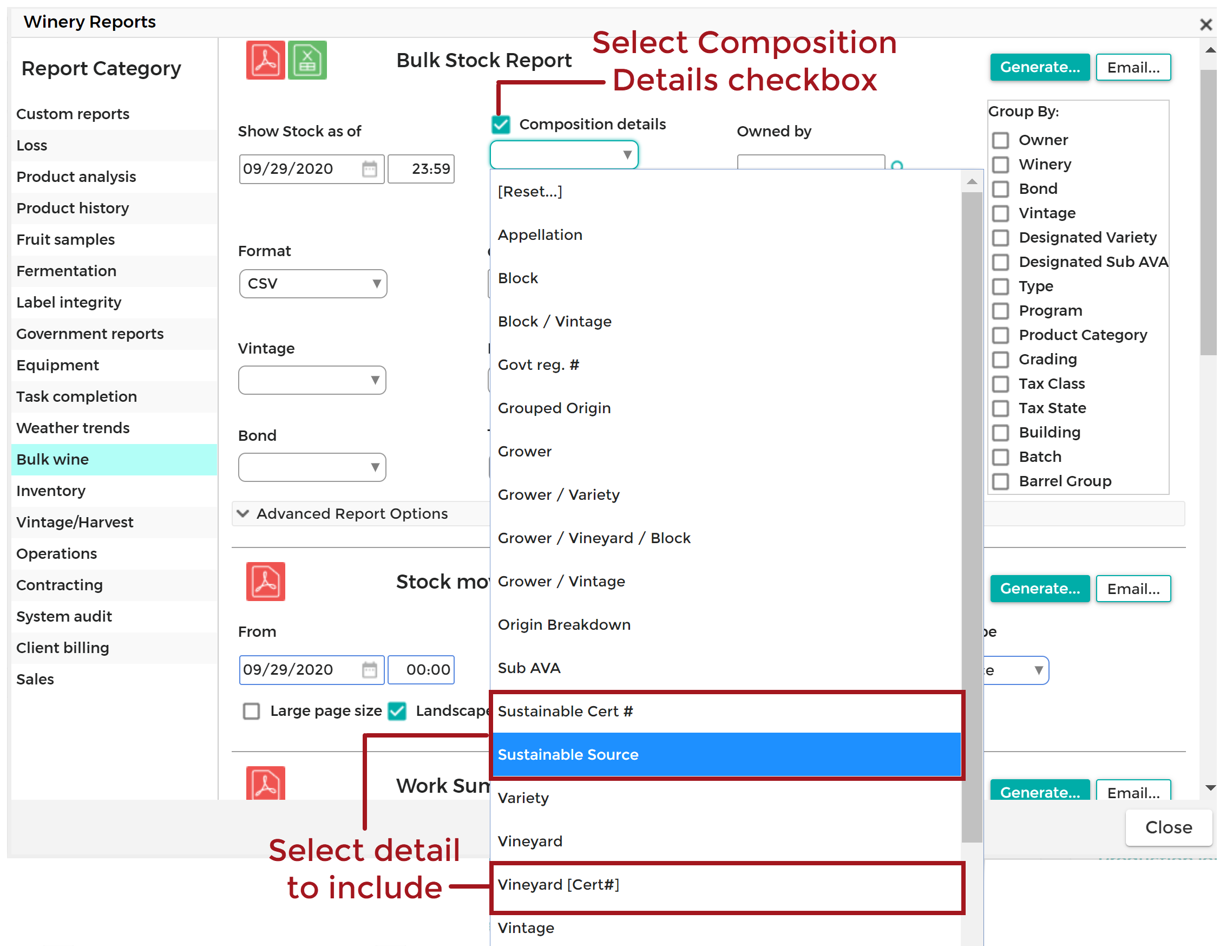Click the report panel scrollbar thumb
1226x946 pixels.
click(1208, 212)
